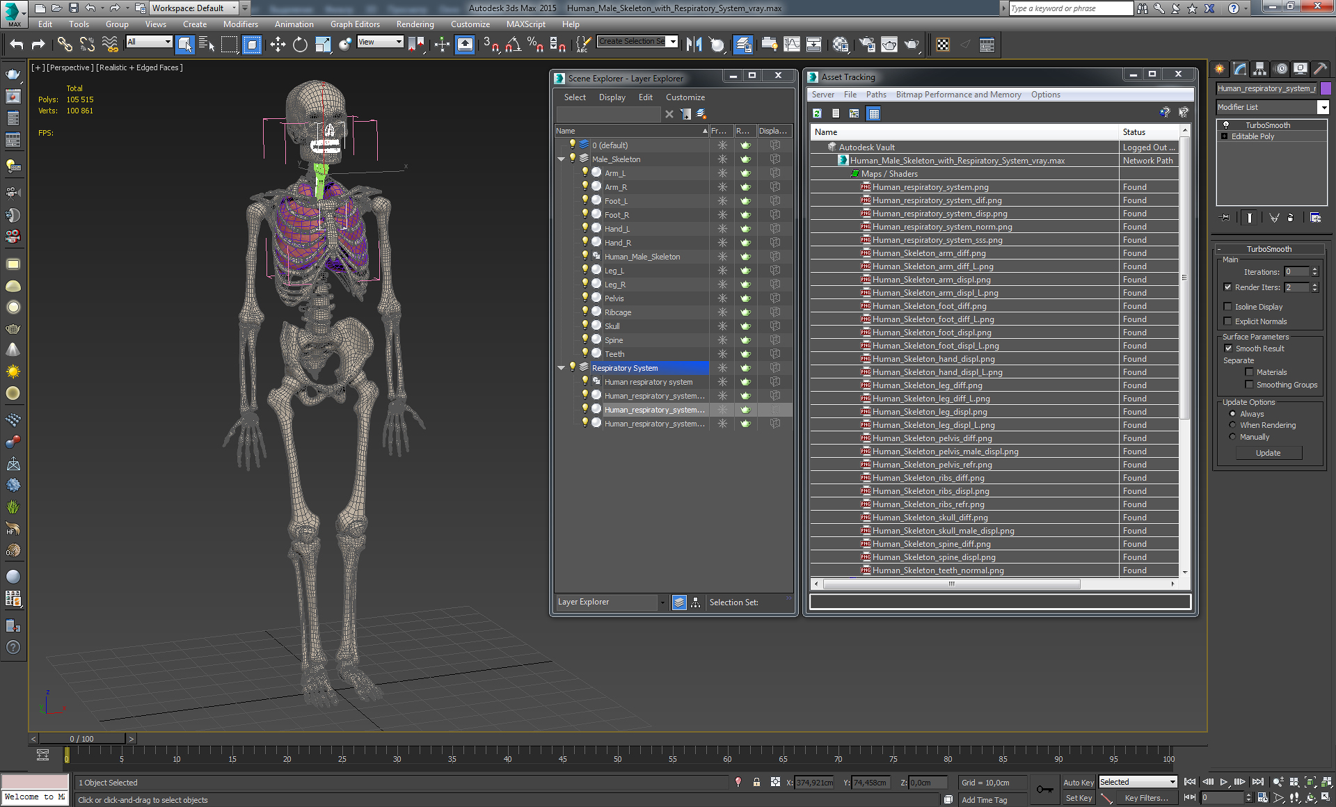
Task: Switch Asset Tracking to table view icon
Action: tap(874, 113)
